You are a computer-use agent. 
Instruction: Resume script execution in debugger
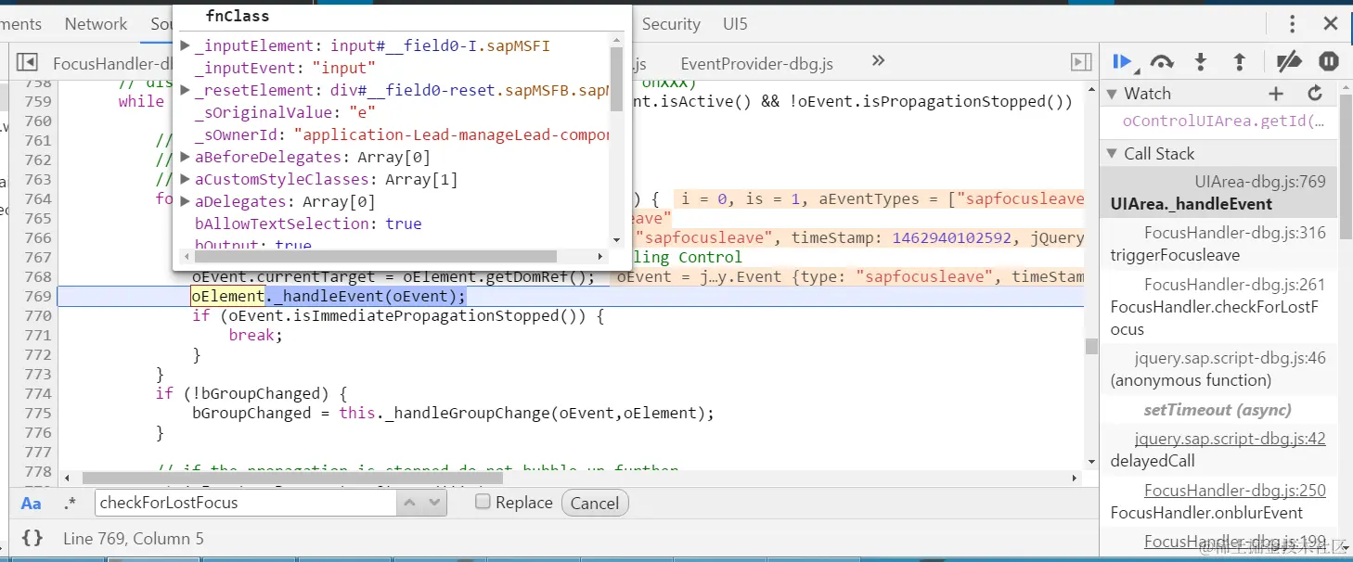[x=1123, y=62]
